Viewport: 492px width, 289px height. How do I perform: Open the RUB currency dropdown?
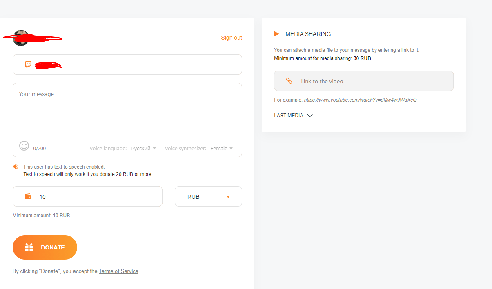pos(208,197)
